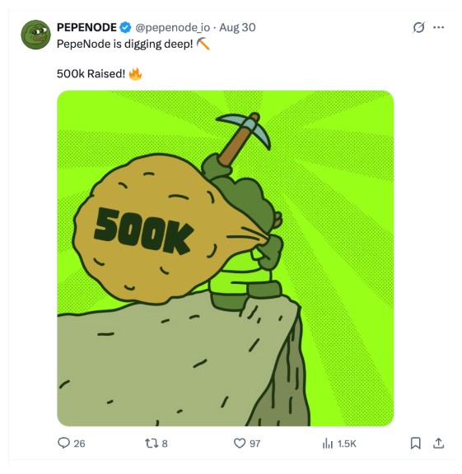
Task: Share the post with the upload arrow icon
Action: point(438,444)
